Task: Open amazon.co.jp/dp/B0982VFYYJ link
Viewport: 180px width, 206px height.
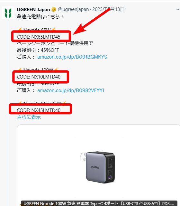Action: click(71, 90)
